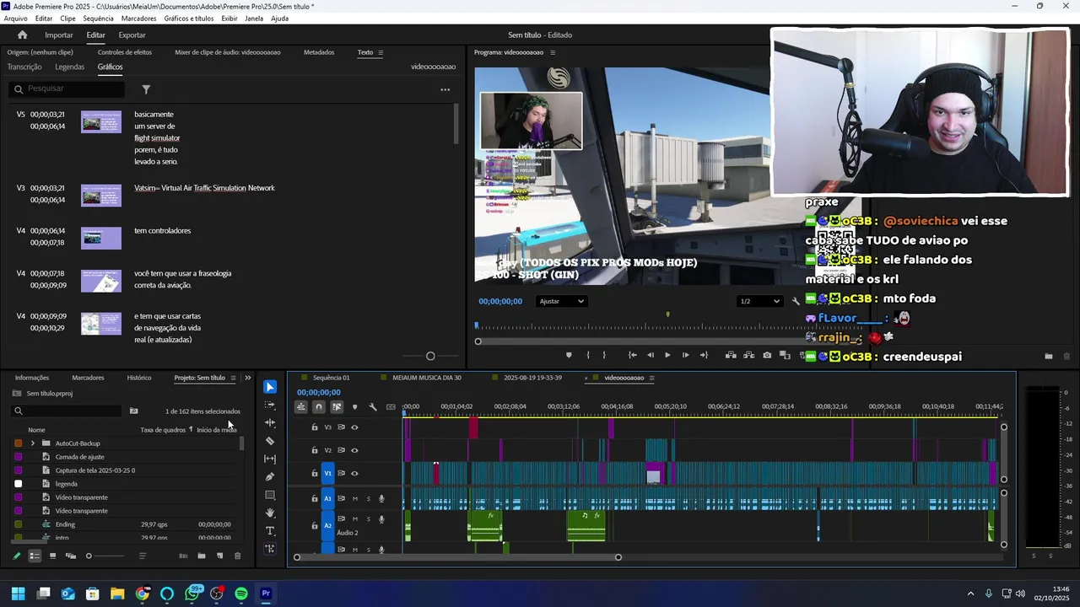Expand the AutoCut-Backup bin
The image size is (1080, 607).
33,443
